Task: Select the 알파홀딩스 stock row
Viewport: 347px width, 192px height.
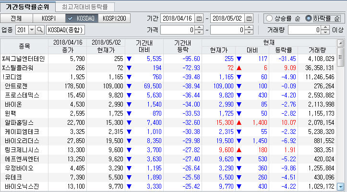Action: point(168,122)
